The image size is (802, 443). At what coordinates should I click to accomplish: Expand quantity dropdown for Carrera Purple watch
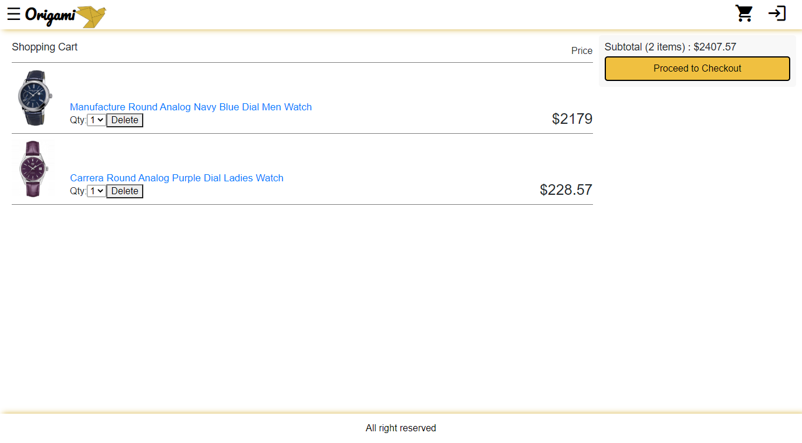(x=96, y=191)
